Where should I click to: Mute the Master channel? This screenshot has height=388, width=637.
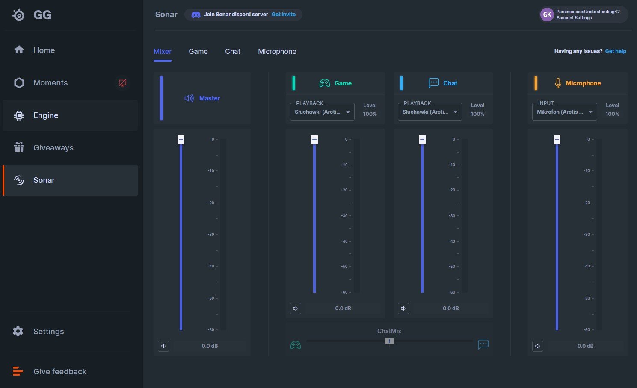point(163,346)
